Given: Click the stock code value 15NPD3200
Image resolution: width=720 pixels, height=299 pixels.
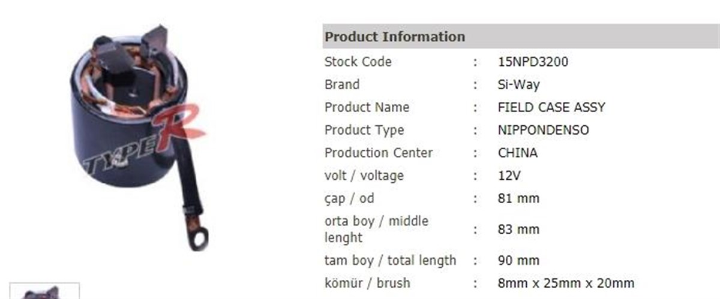Looking at the screenshot, I should [533, 62].
